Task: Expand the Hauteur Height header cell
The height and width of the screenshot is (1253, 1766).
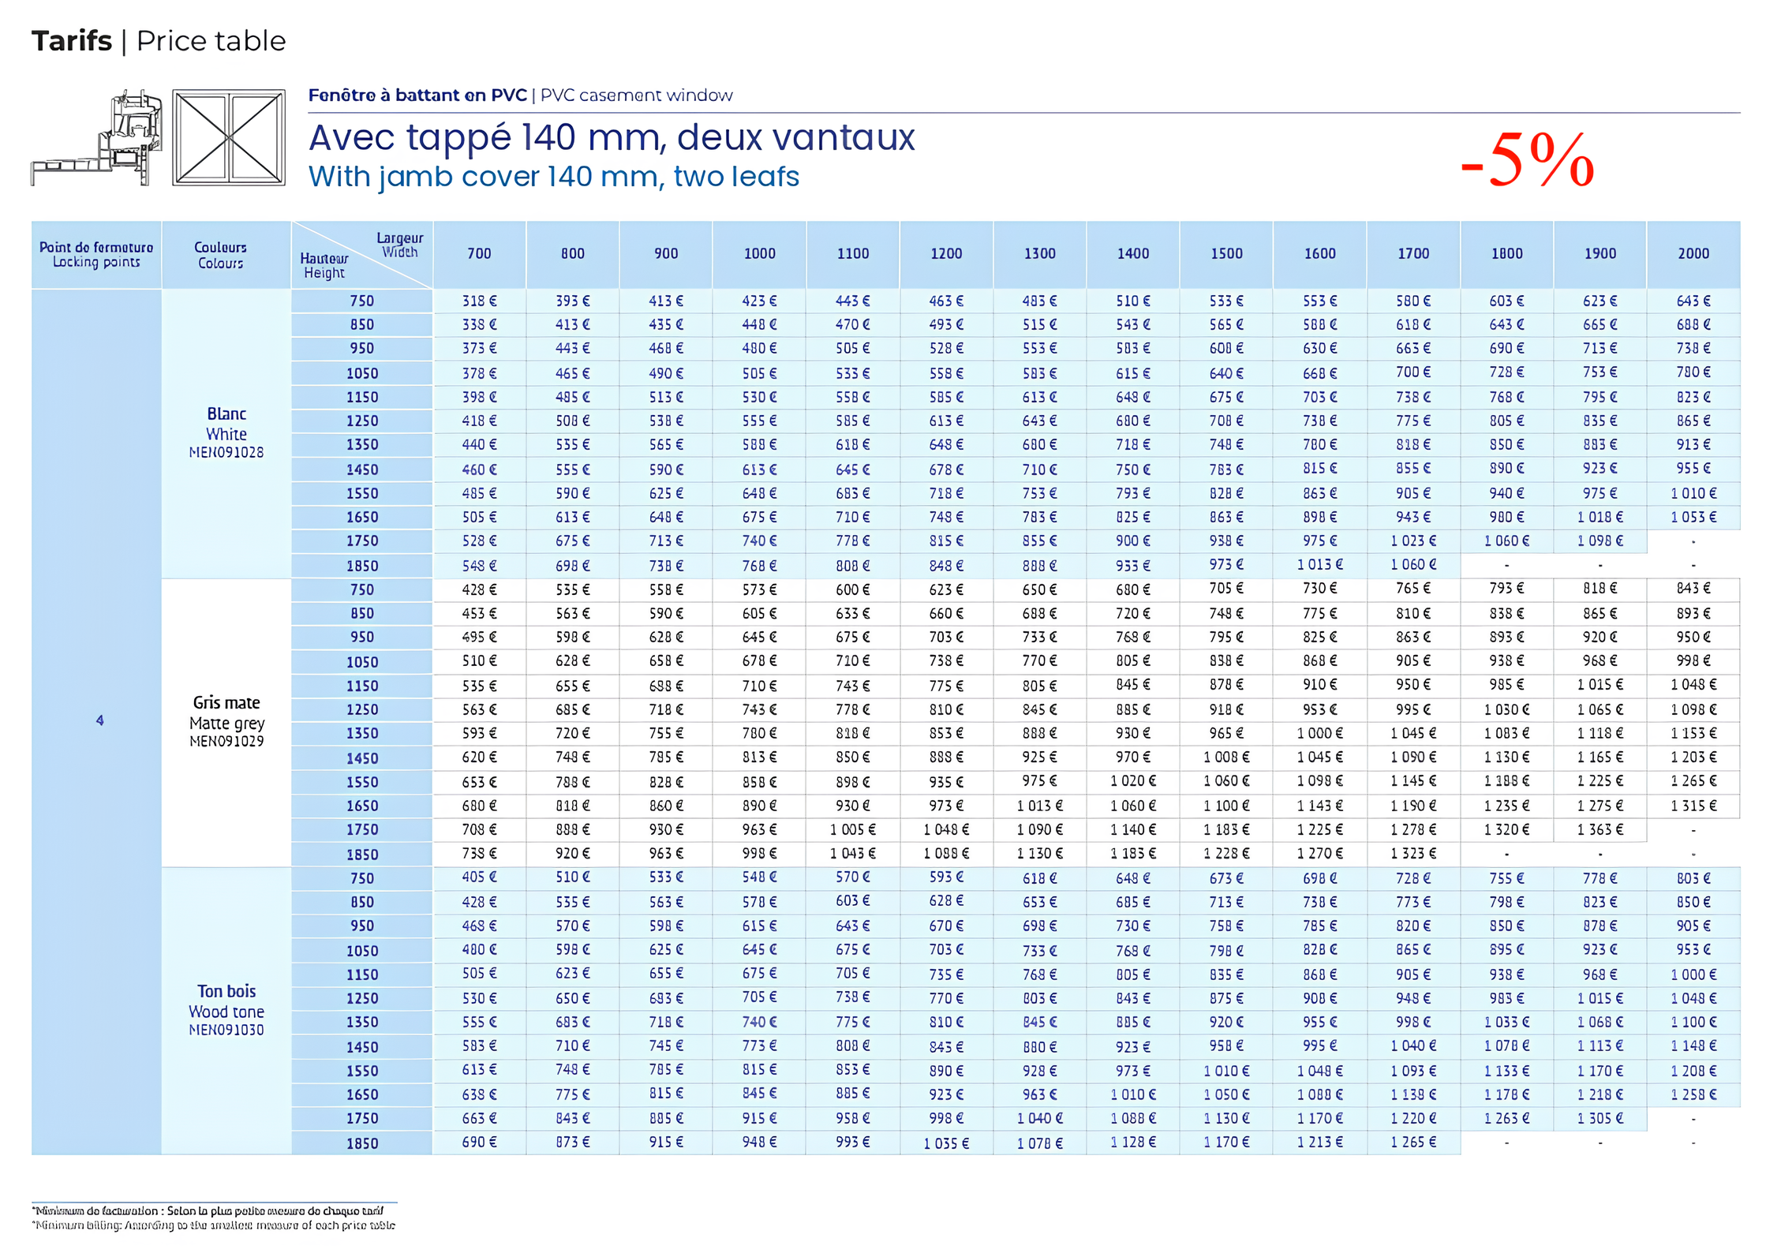Action: point(325,265)
